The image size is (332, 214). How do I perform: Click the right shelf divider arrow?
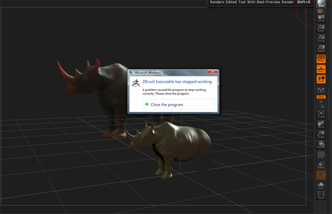coord(329,102)
